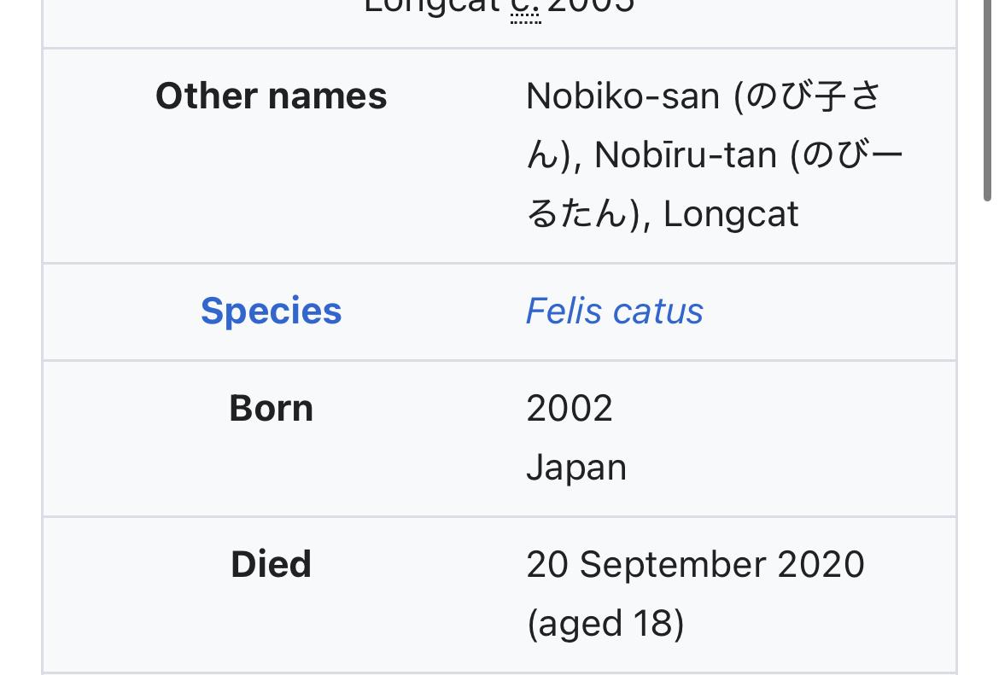This screenshot has width=999, height=675.
Task: Click the '(aged 18)' text
Action: coord(605,623)
